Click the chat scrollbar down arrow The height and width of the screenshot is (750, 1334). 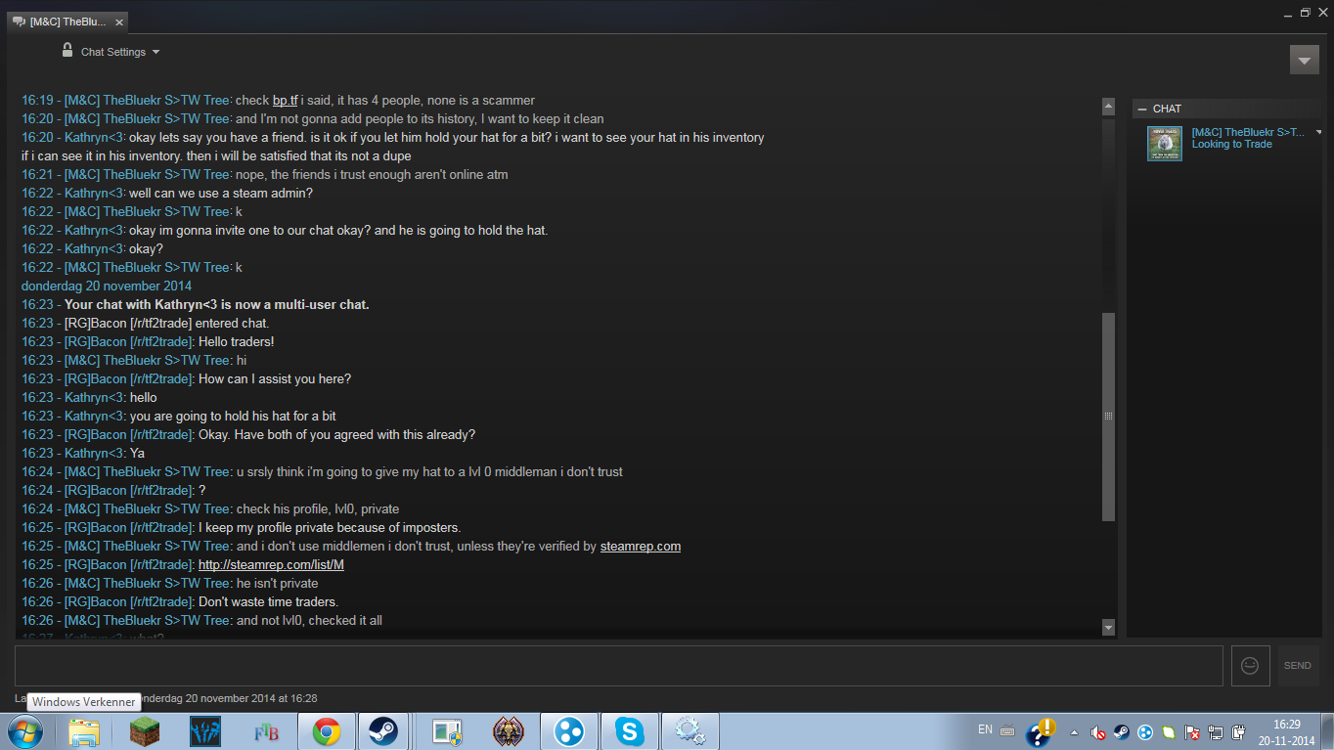(x=1108, y=627)
